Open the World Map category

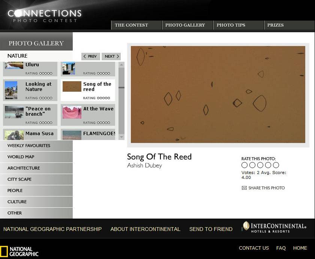(x=36, y=157)
